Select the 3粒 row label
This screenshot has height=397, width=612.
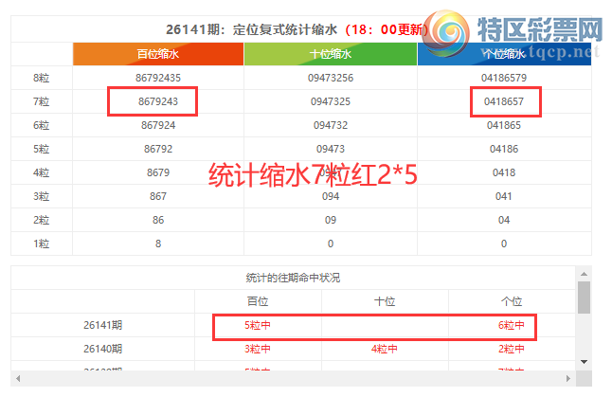(x=42, y=196)
